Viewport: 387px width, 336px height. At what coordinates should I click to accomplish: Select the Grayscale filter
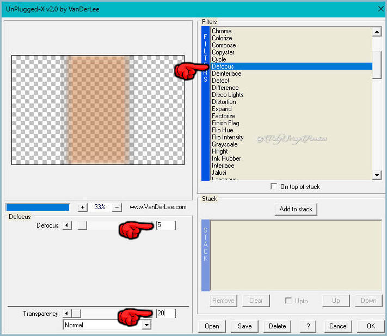coord(292,144)
